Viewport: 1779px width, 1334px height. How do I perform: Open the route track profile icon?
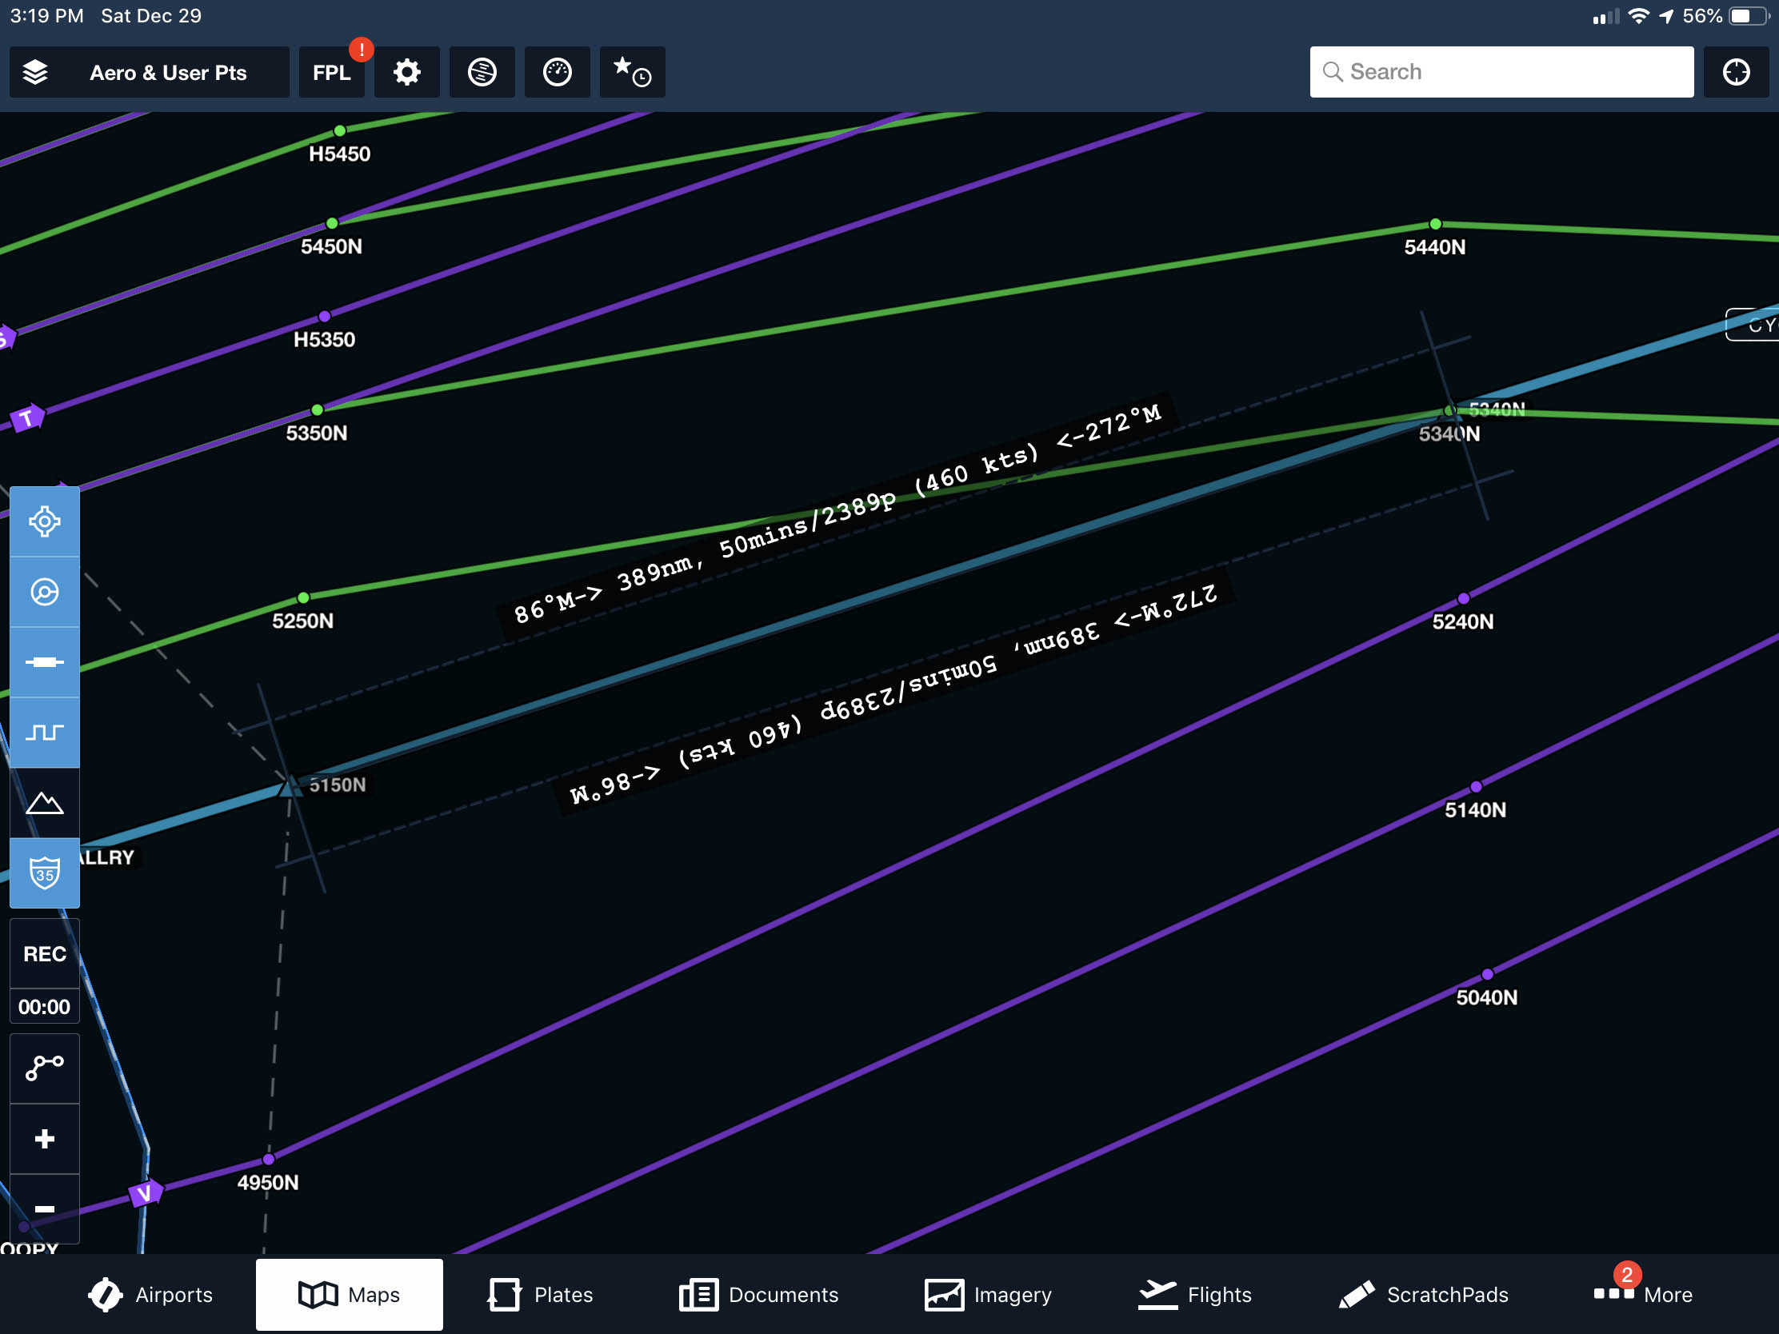44,732
